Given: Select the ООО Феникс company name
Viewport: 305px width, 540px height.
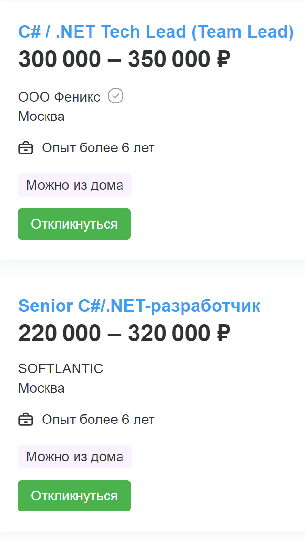Looking at the screenshot, I should tap(59, 97).
